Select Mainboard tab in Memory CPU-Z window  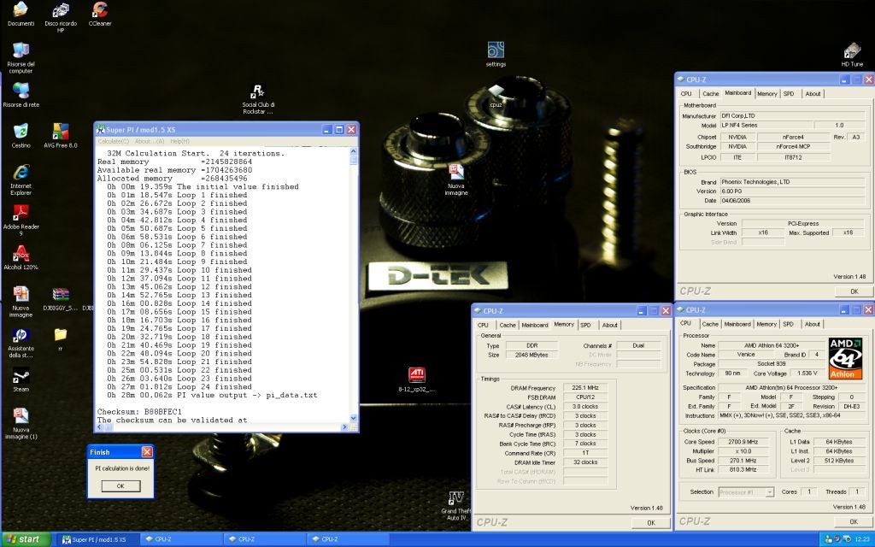pos(535,325)
